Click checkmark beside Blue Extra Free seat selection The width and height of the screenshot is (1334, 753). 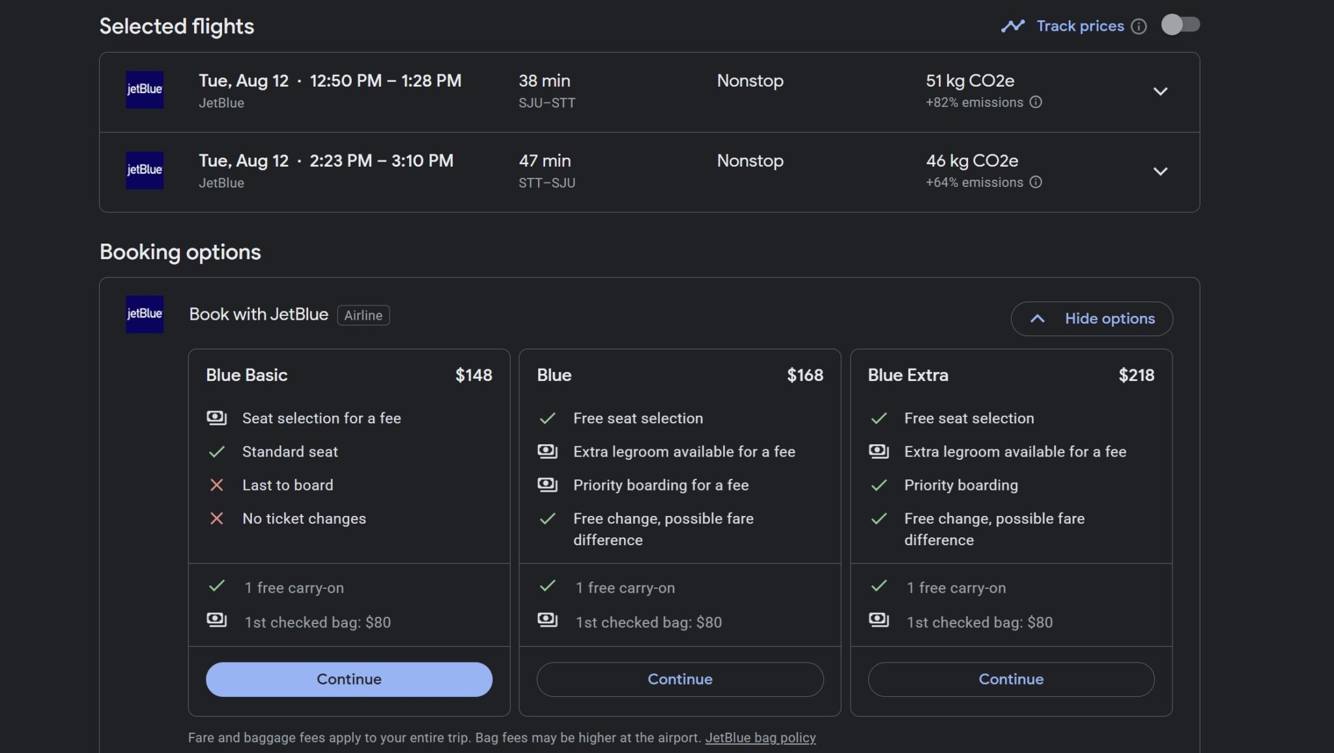point(879,418)
